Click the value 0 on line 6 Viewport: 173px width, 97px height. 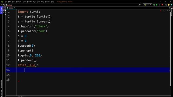[x=25, y=36]
